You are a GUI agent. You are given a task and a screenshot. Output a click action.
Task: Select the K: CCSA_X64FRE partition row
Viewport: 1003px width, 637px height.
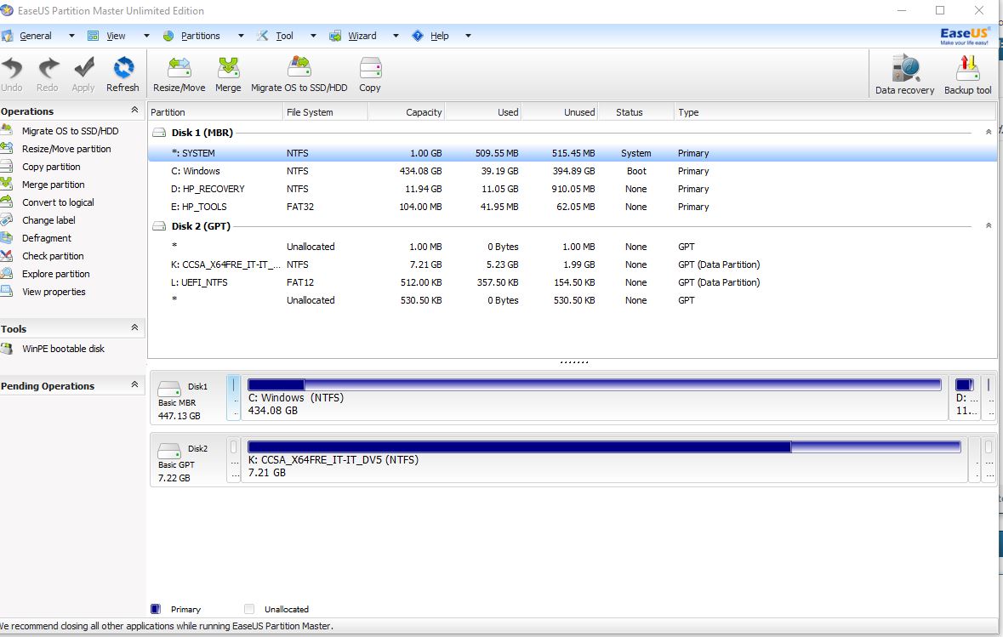click(572, 264)
